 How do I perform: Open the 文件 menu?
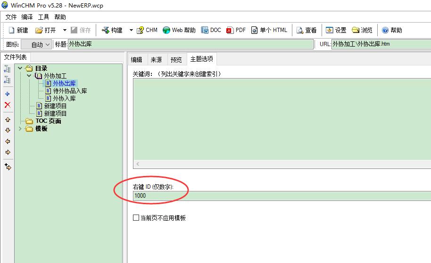[x=11, y=17]
